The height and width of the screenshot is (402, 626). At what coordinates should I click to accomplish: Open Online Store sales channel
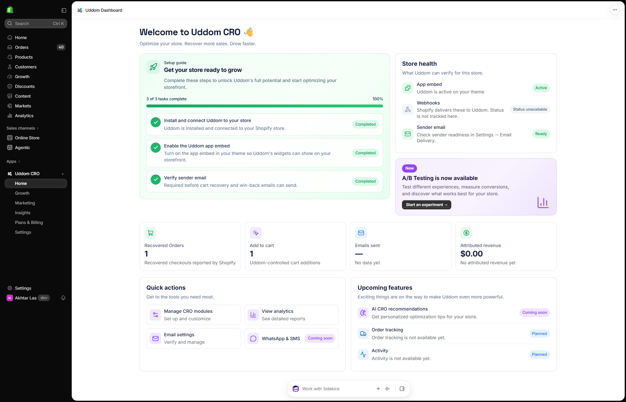[36, 138]
